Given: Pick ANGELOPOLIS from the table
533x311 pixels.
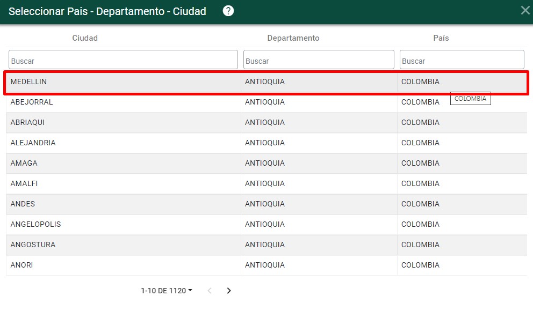Looking at the screenshot, I should tap(36, 225).
